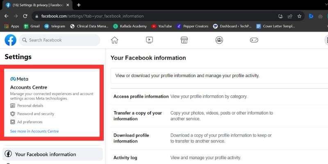Click the browser forward arrow
Image resolution: width=328 pixels, height=164 pixels.
16,16
